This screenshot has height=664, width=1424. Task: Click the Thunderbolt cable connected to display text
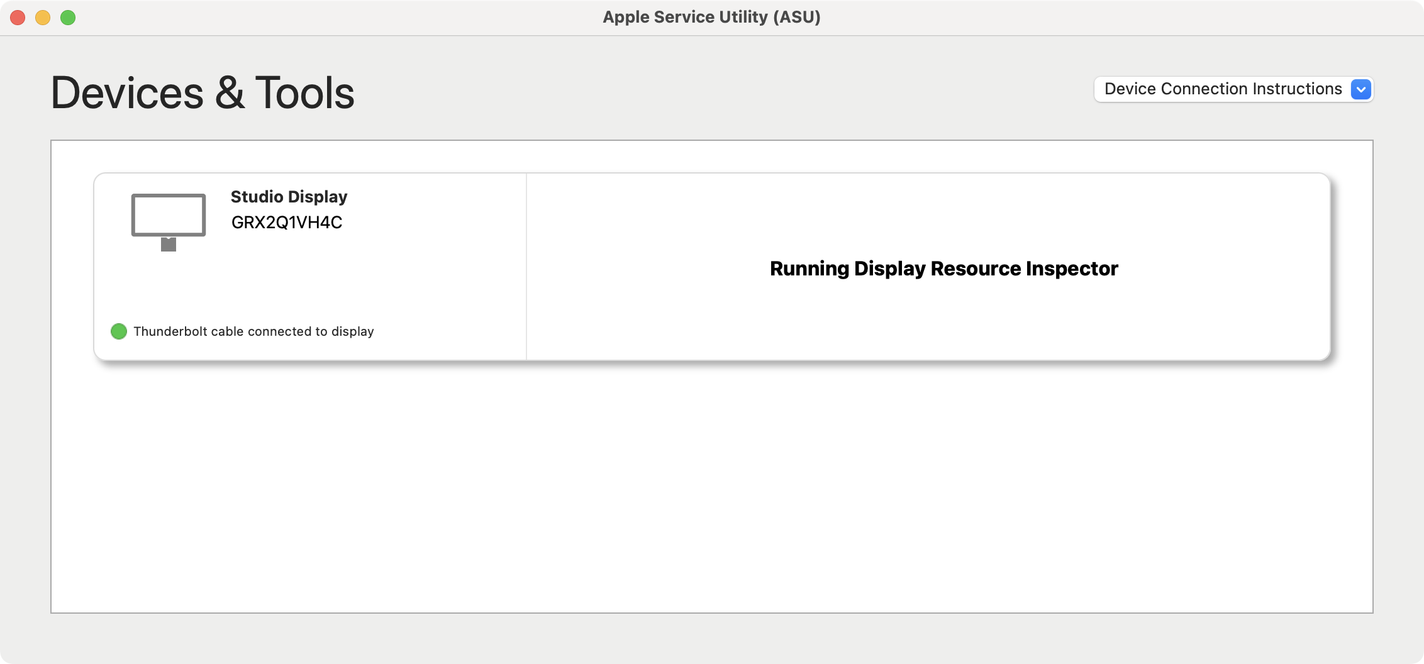[x=253, y=331]
